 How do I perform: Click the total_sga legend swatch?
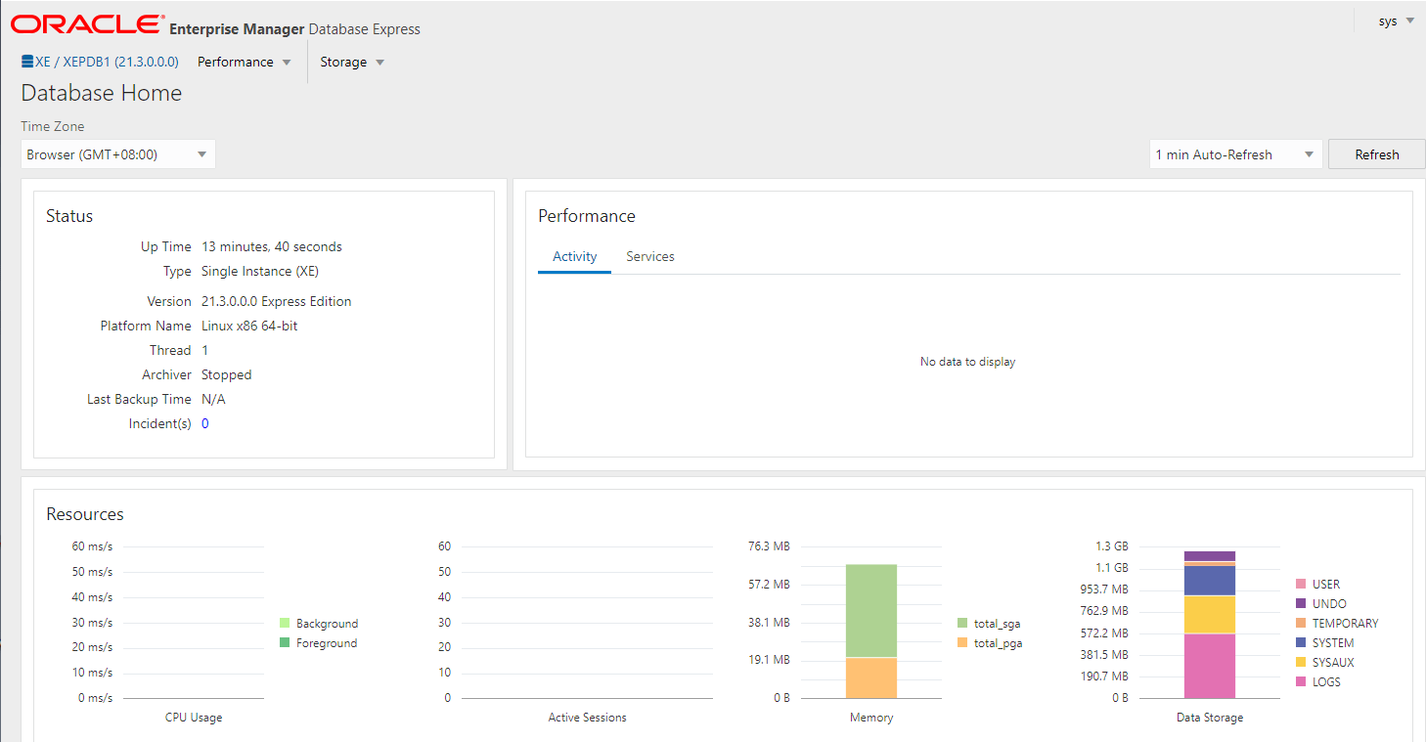[x=962, y=623]
